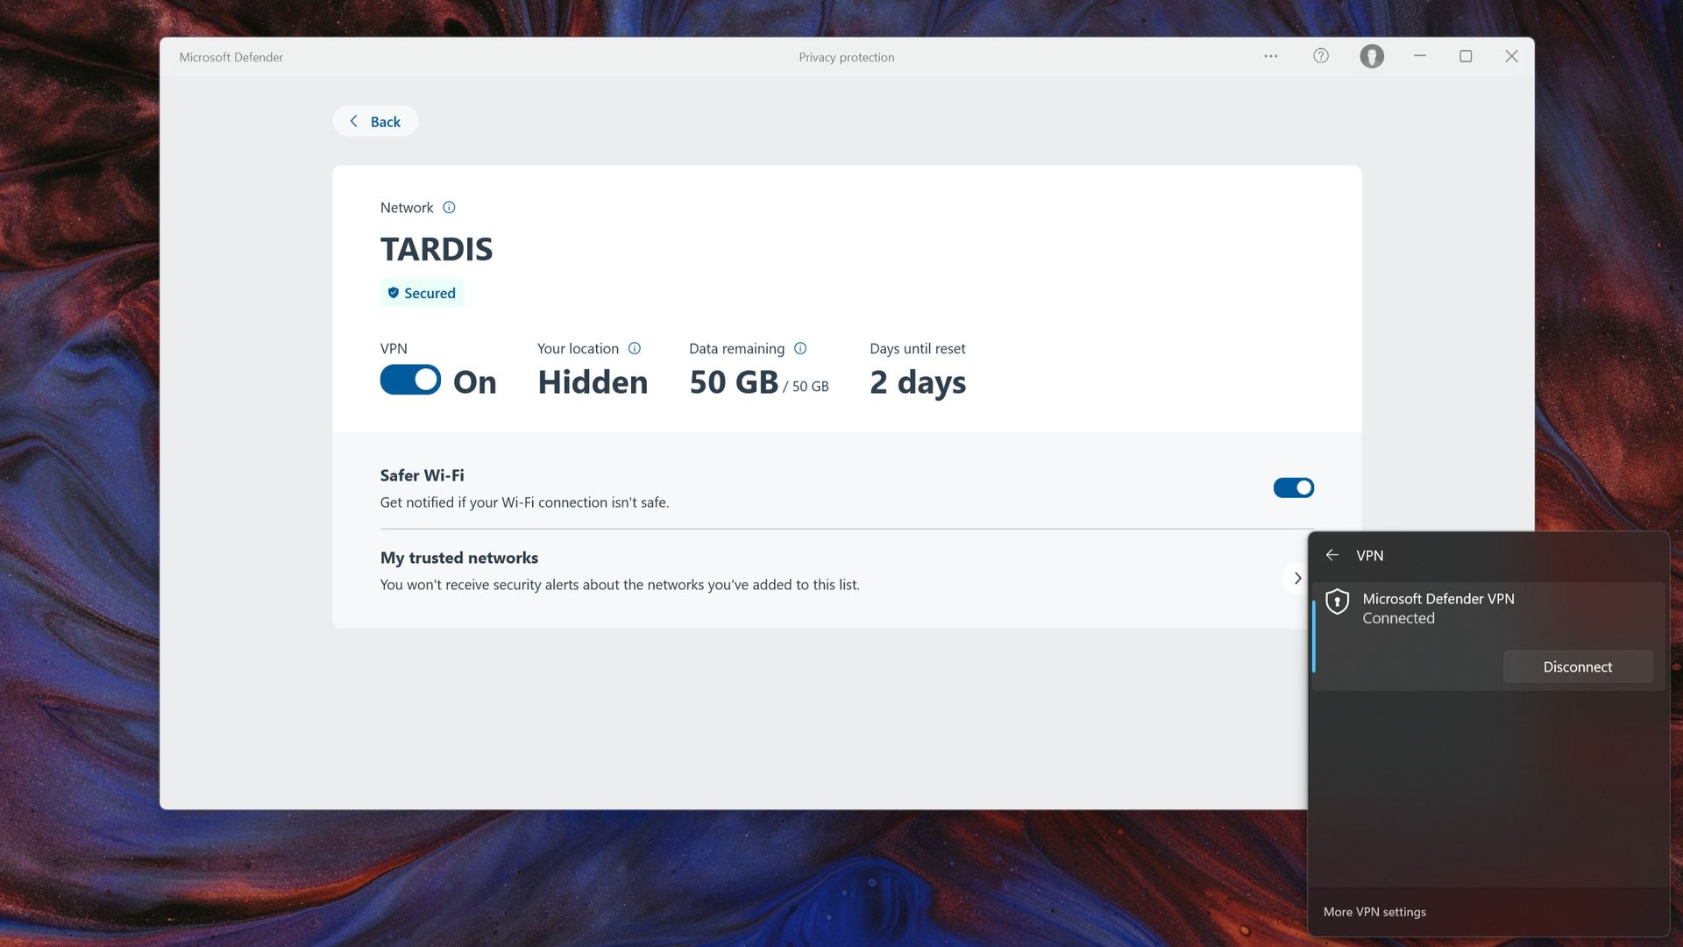Click the Your location info icon

coord(635,348)
